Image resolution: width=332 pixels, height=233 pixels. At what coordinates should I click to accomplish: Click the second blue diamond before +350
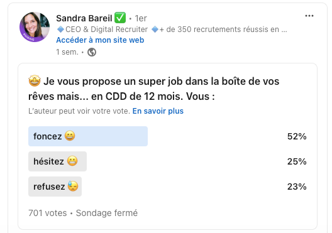(x=155, y=30)
